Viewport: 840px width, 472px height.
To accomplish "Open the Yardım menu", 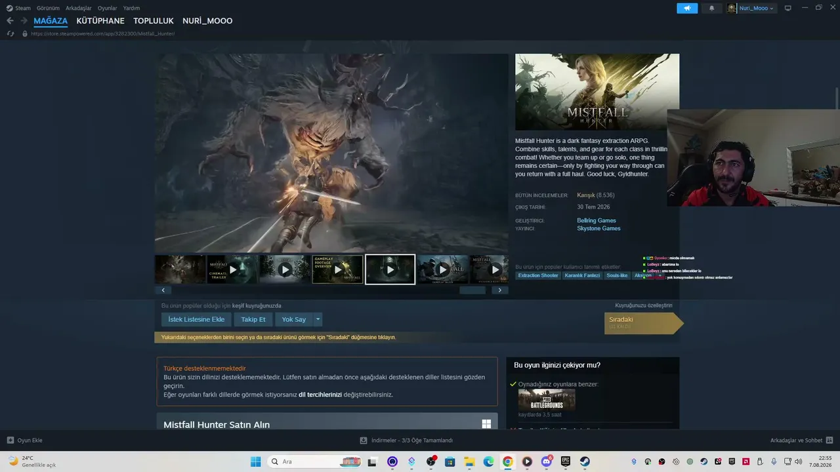I will pos(131,9).
